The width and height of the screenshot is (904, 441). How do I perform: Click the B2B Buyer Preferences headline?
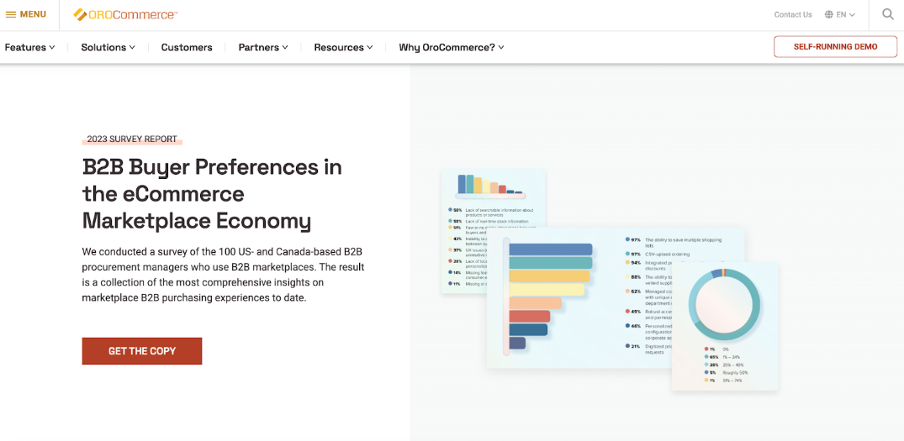click(212, 194)
